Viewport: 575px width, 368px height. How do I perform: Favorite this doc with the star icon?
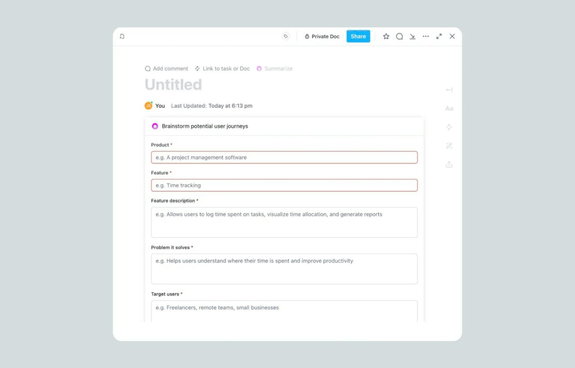(x=386, y=36)
